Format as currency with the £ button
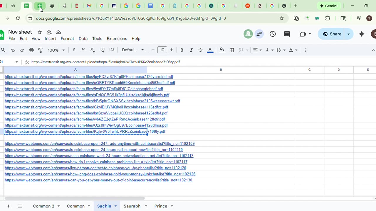Viewport: 376px width, 211px height. tap(74, 50)
